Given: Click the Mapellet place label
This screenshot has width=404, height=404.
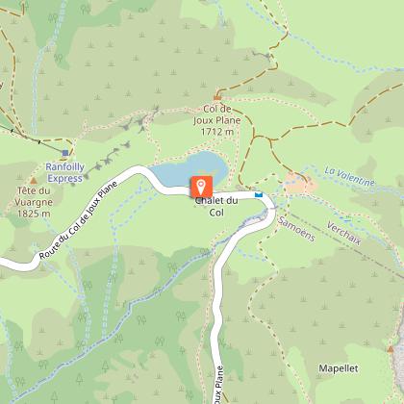Looking at the screenshot, I should pyautogui.click(x=339, y=368).
